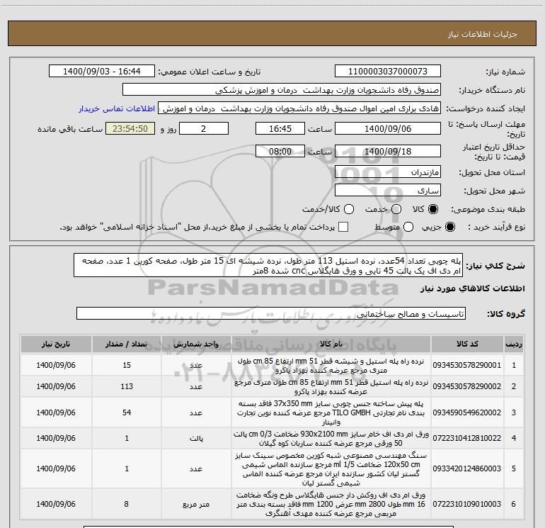Click the نام کالا column header

coord(331,344)
